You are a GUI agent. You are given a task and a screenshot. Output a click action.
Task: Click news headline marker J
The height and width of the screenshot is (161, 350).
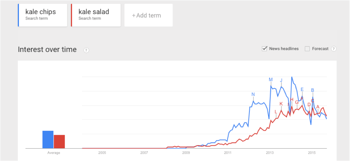coord(281,80)
